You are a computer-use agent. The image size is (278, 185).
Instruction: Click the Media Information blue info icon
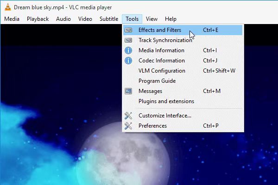pyautogui.click(x=128, y=50)
